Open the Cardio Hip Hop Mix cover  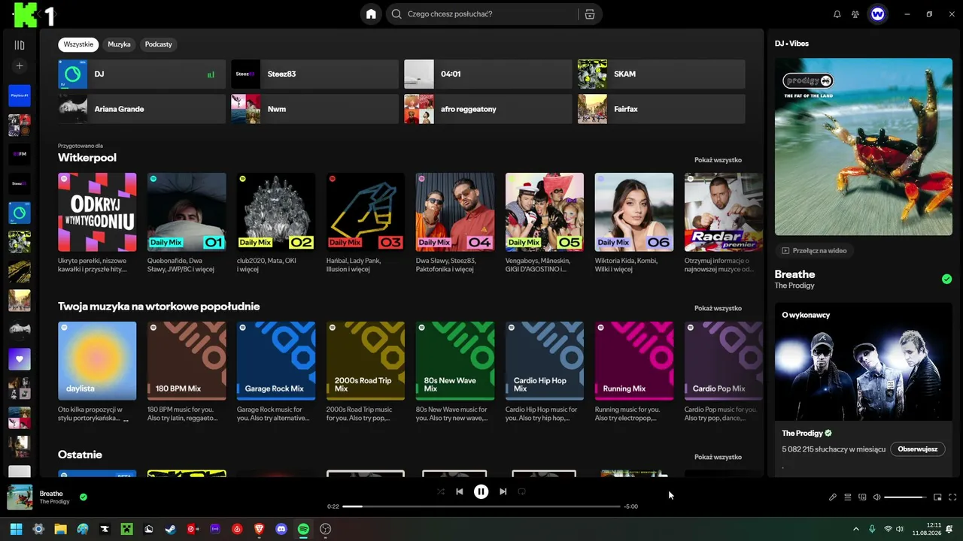point(545,361)
